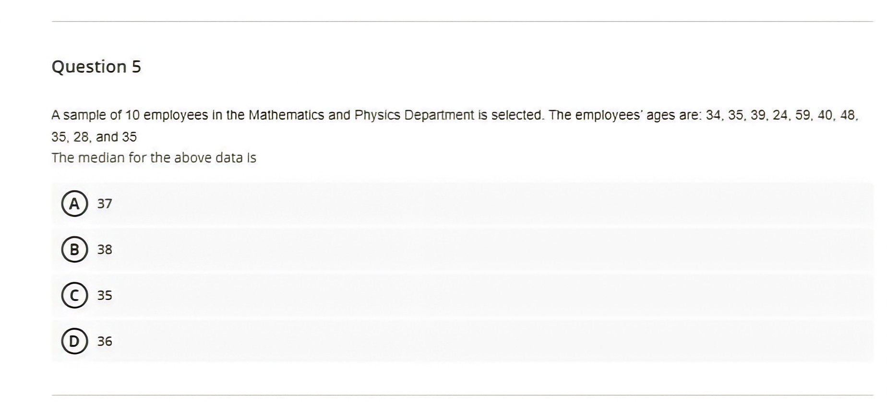The width and height of the screenshot is (887, 414).
Task: Click the circled A icon
Action: pyautogui.click(x=74, y=204)
